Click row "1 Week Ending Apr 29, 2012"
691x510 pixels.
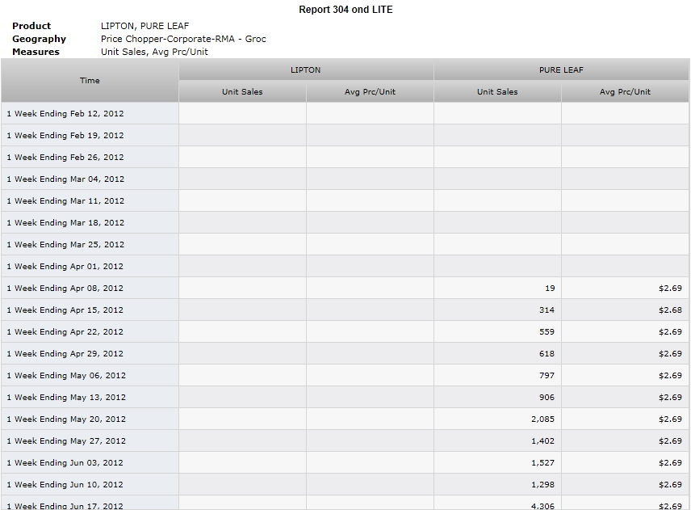pyautogui.click(x=345, y=354)
